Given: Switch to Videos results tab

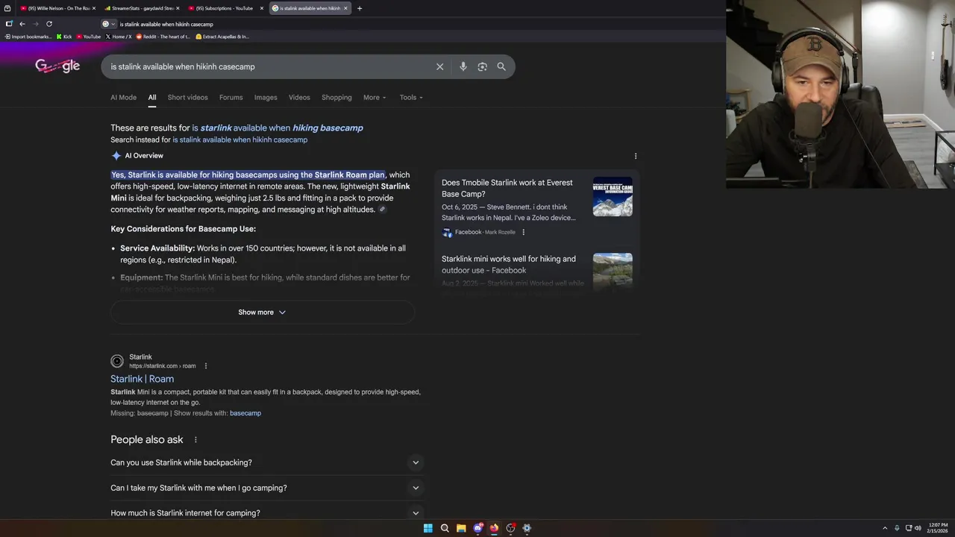Looking at the screenshot, I should [299, 98].
